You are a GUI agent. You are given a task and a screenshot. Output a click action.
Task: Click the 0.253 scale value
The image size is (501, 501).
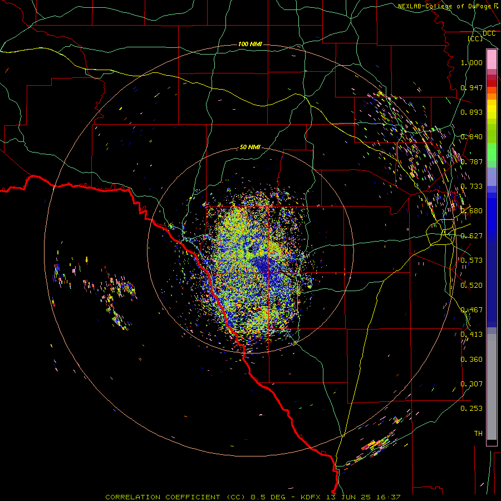point(471,409)
